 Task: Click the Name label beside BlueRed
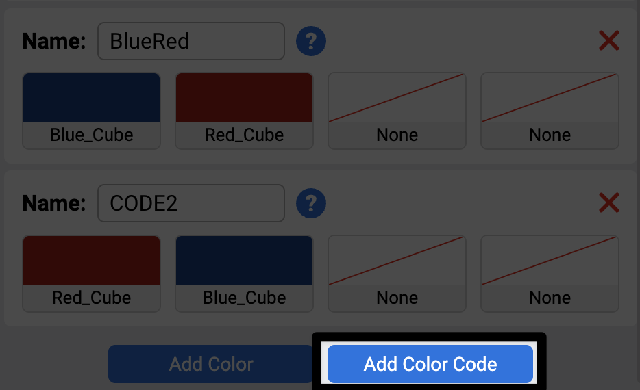tap(54, 42)
